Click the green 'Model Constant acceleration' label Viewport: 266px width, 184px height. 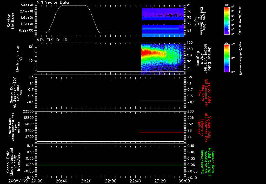[208, 162]
